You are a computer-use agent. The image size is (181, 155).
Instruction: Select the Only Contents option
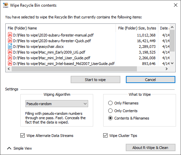(110, 110)
